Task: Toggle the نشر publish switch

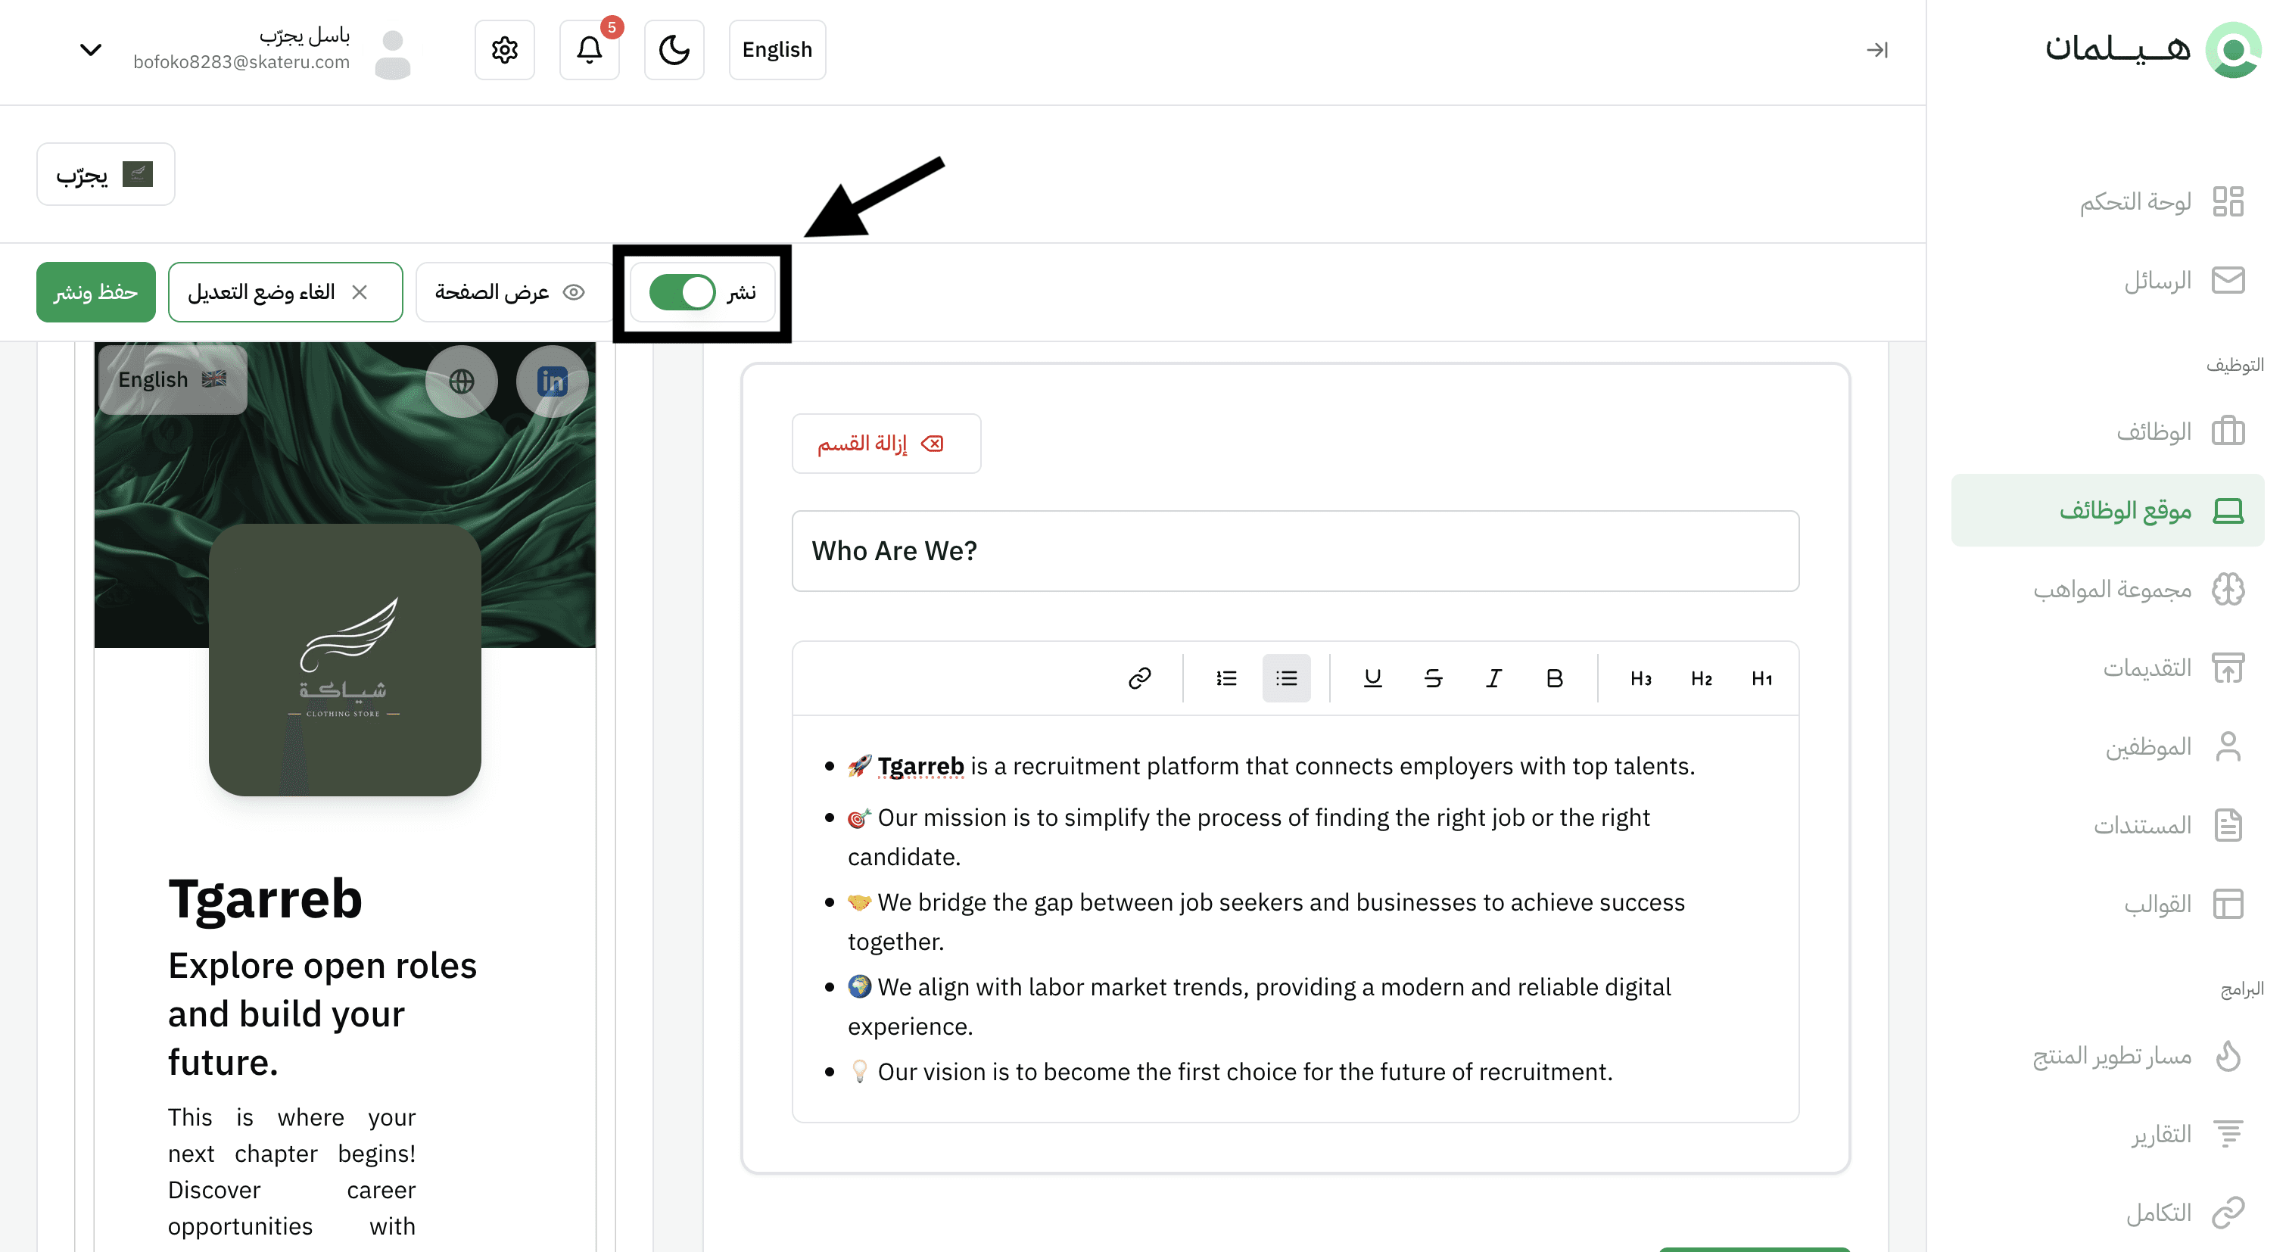Action: tap(683, 292)
